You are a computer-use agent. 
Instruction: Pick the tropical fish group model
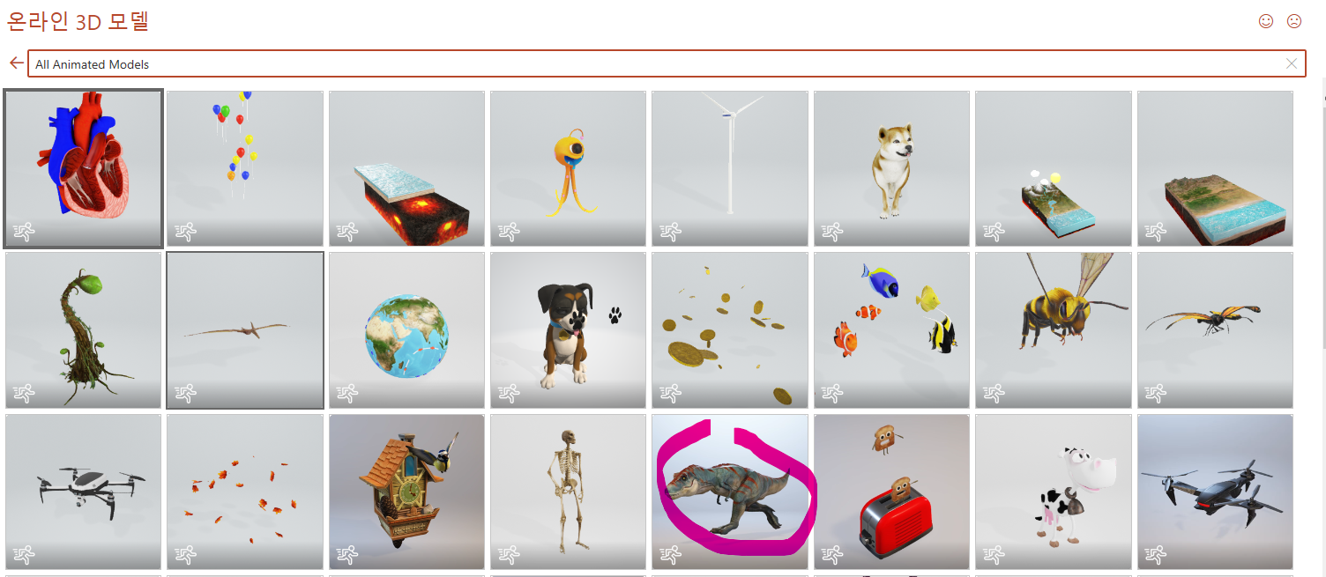tap(891, 330)
